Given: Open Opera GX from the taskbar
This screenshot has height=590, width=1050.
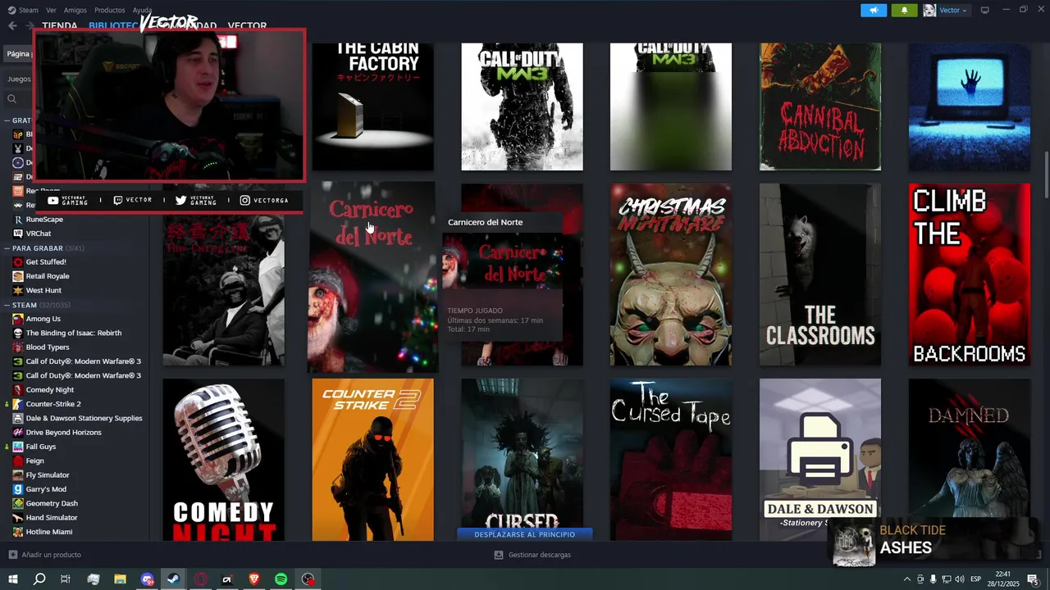Looking at the screenshot, I should tap(200, 579).
